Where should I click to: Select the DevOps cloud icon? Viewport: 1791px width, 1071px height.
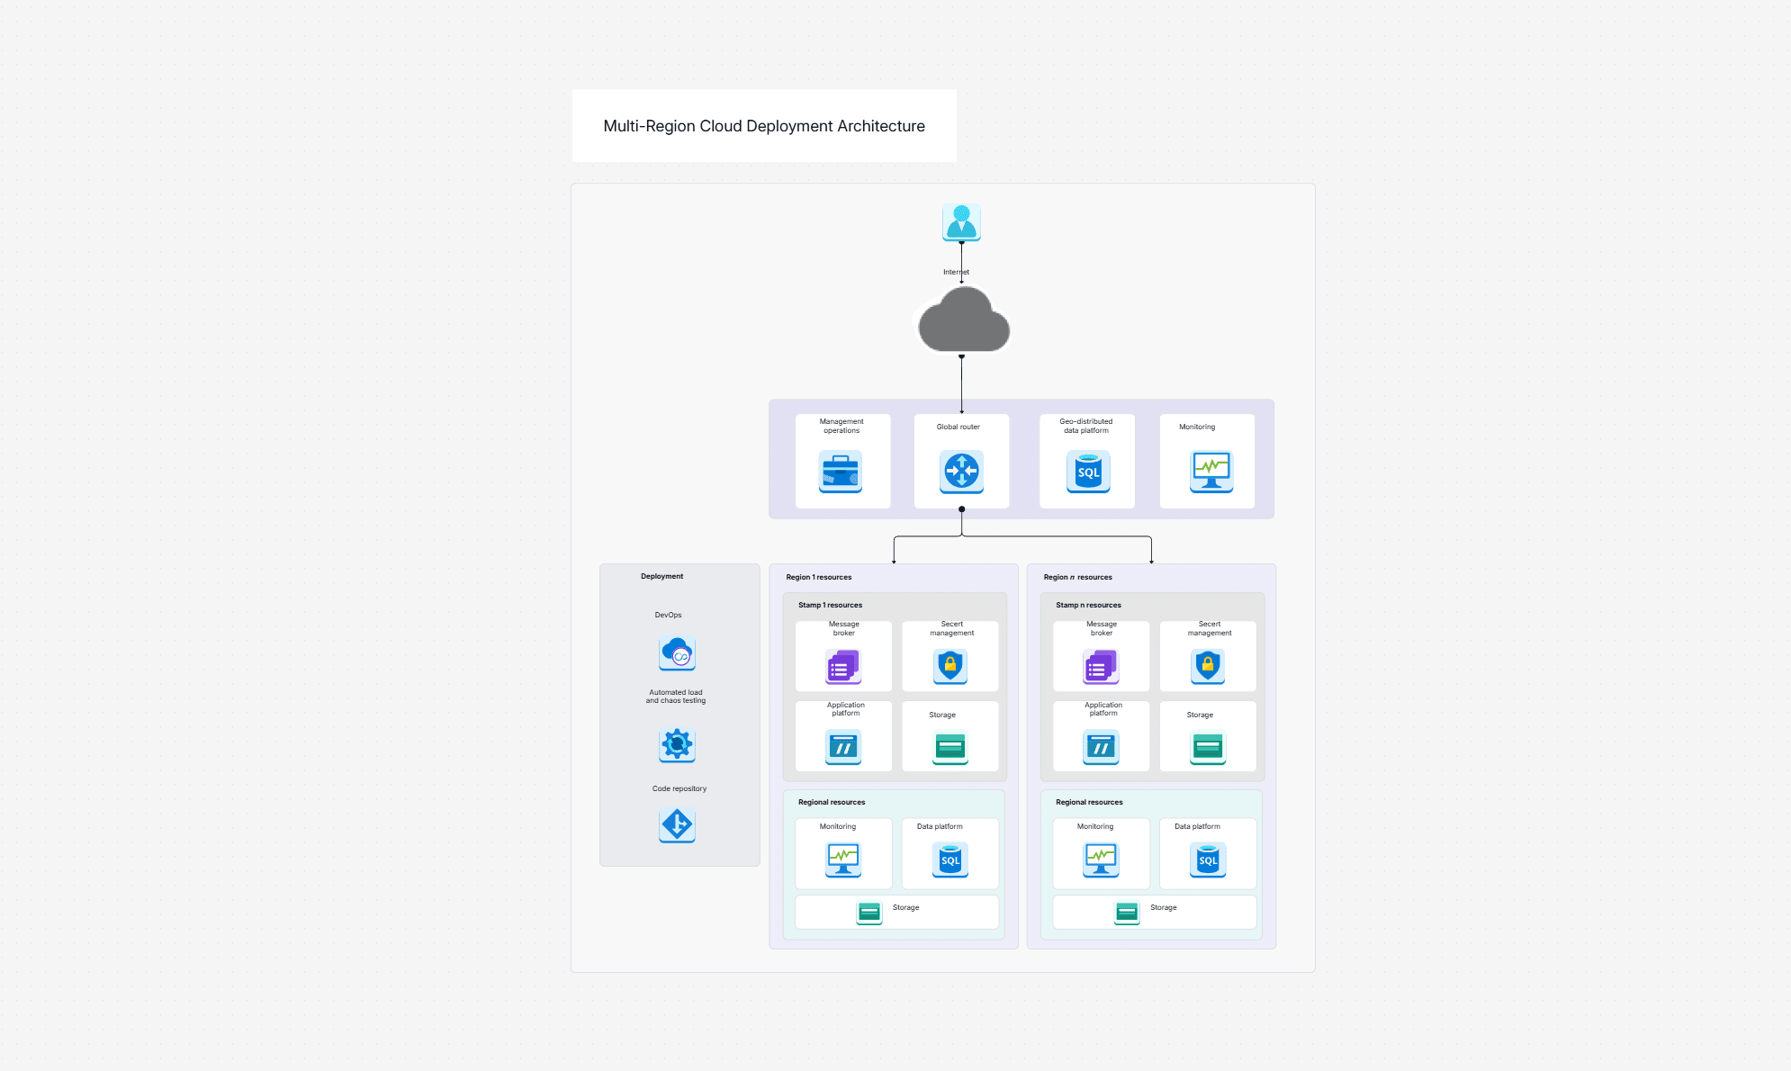coord(678,653)
